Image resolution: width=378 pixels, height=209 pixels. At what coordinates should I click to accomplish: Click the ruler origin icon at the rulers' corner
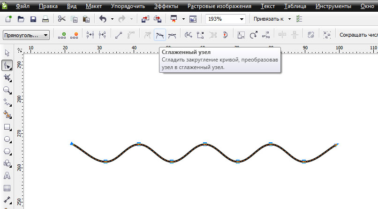[20, 50]
